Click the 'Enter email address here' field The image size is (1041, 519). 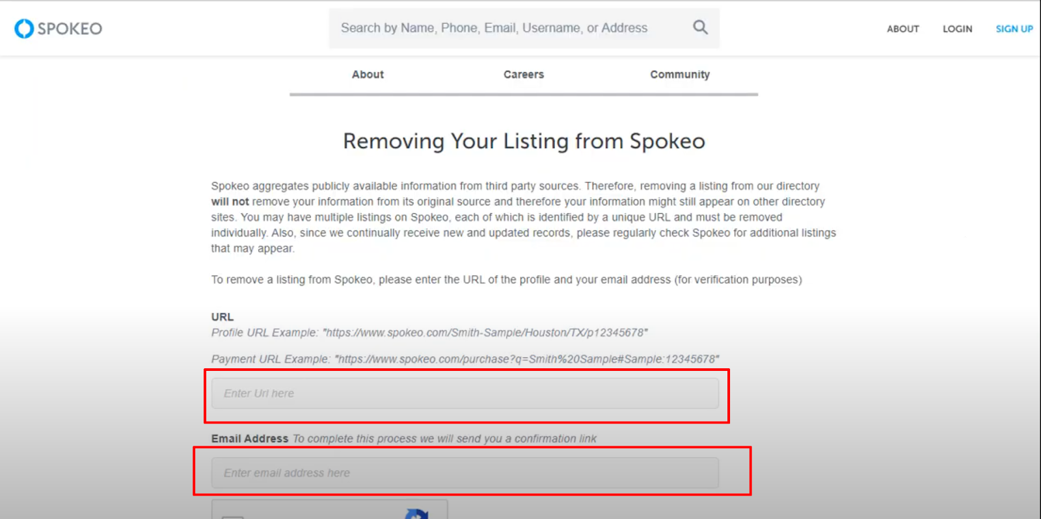coord(465,473)
